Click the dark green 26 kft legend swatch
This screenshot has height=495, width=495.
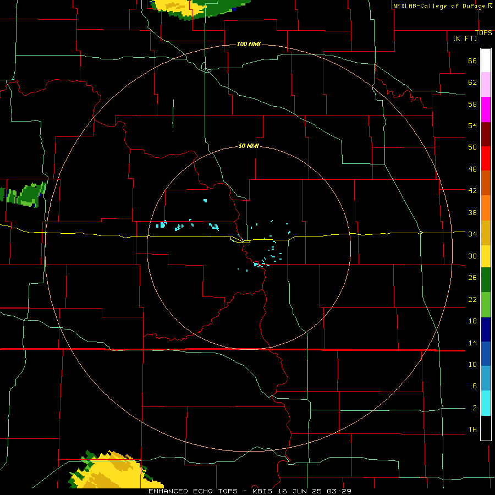486,280
